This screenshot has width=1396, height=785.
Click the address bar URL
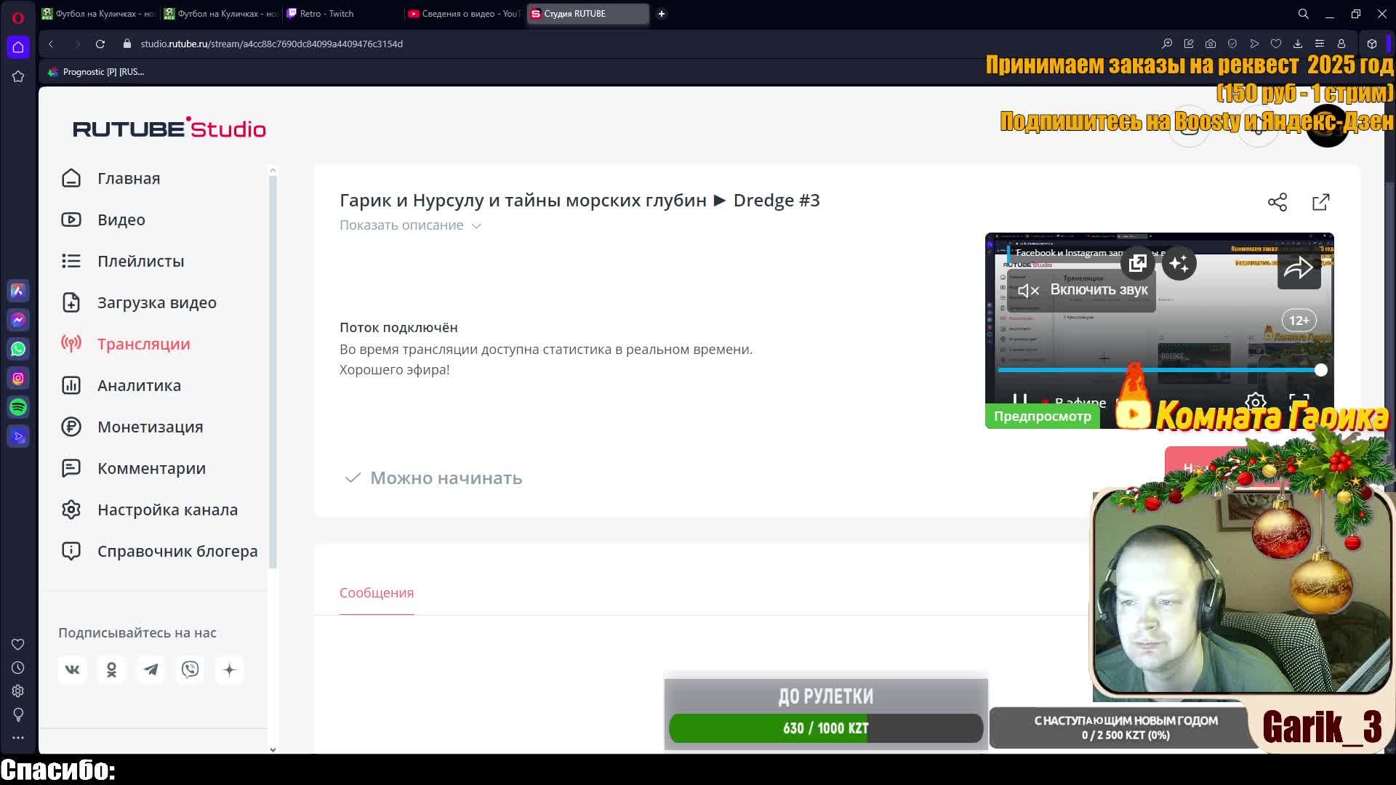pos(271,44)
